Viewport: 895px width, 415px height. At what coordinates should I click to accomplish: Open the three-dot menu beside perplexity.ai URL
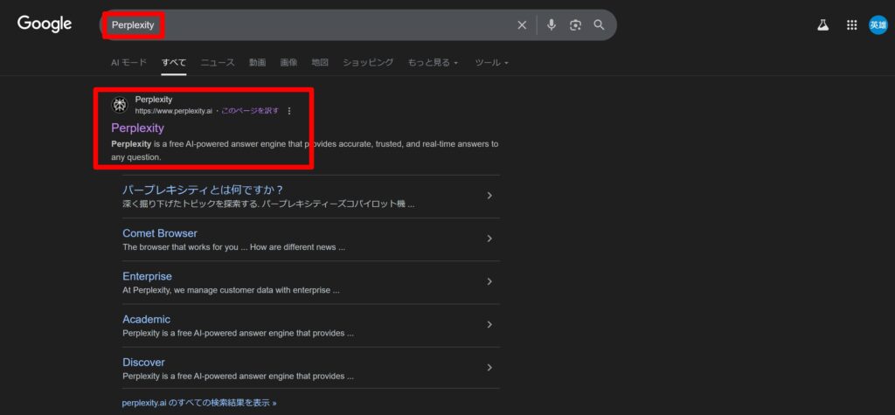pyautogui.click(x=288, y=111)
